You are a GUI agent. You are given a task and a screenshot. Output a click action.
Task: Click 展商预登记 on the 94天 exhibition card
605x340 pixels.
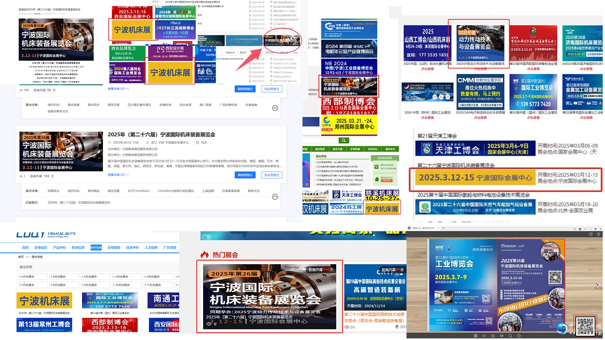click(x=245, y=89)
